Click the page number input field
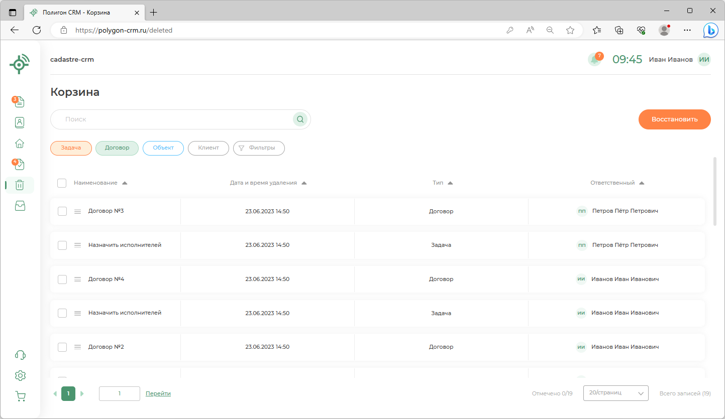725x419 pixels. tap(120, 393)
